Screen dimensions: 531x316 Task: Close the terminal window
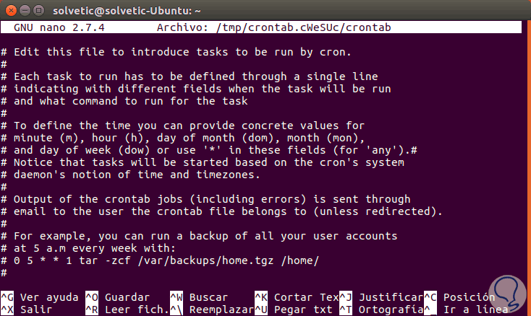click(x=12, y=9)
